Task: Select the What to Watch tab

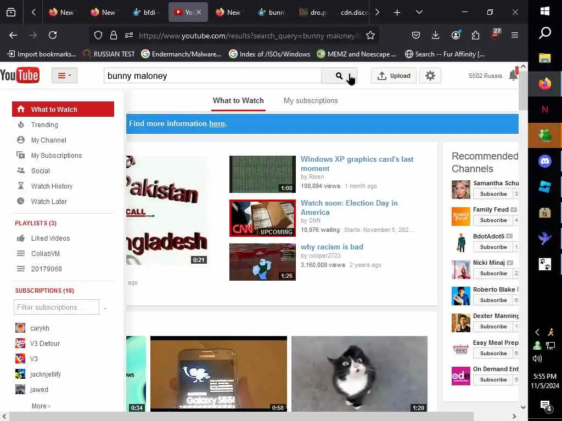Action: (238, 101)
